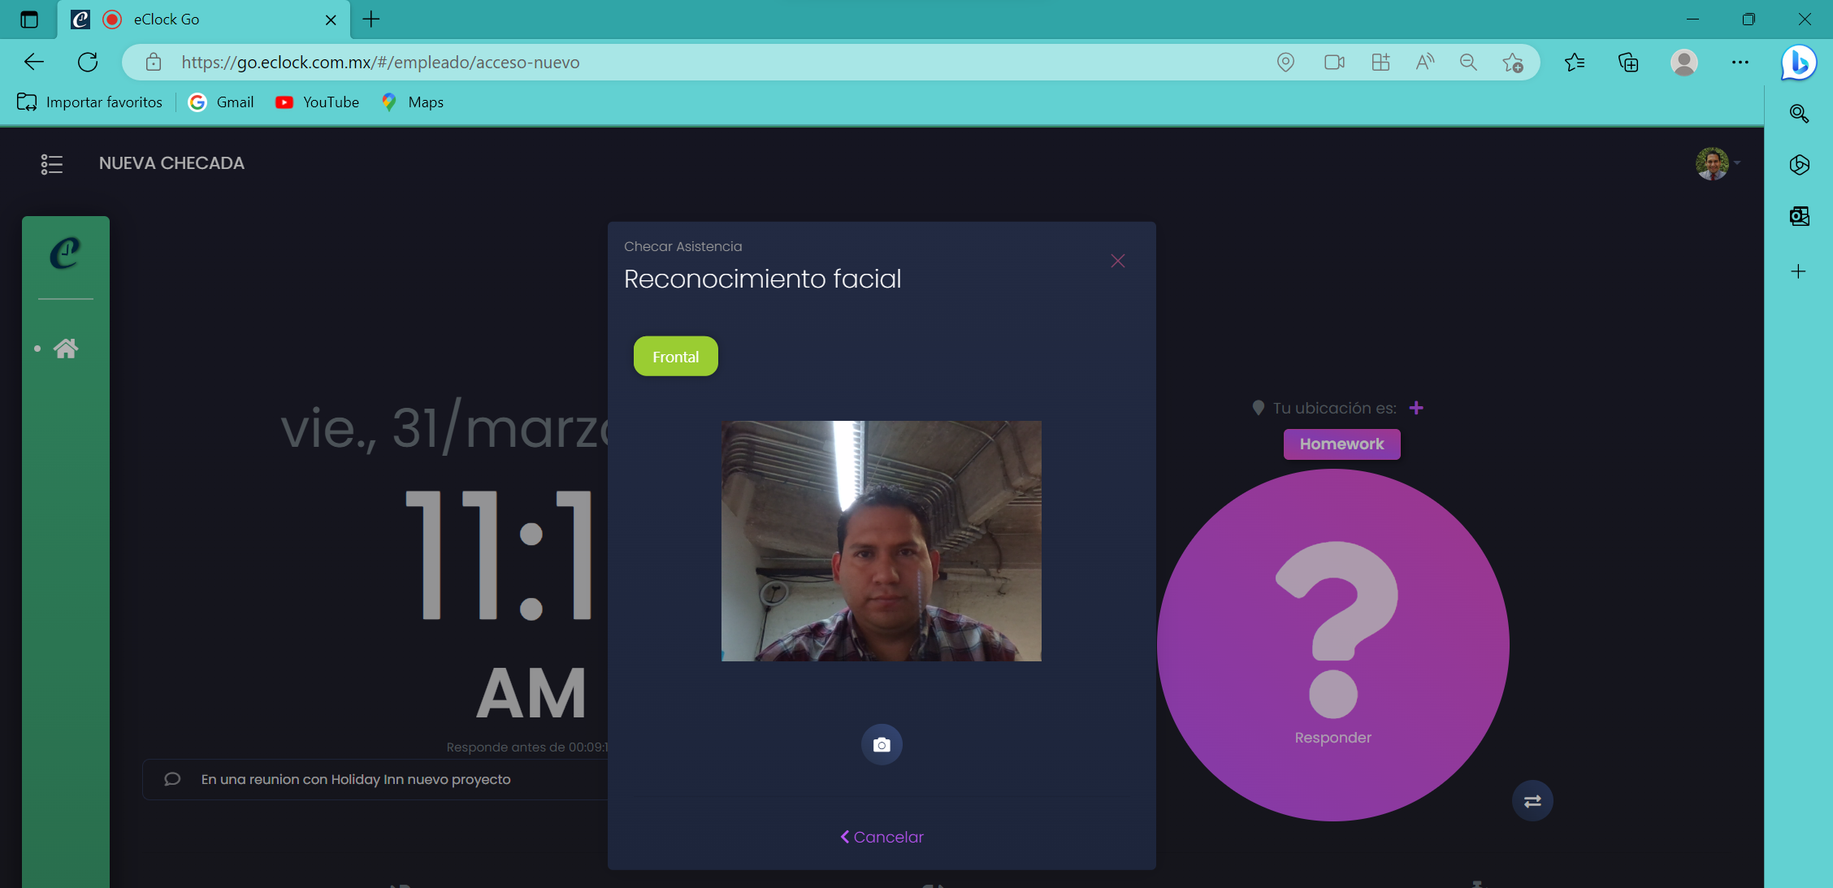The height and width of the screenshot is (888, 1833).
Task: Select the Frontal camera button
Action: (676, 357)
